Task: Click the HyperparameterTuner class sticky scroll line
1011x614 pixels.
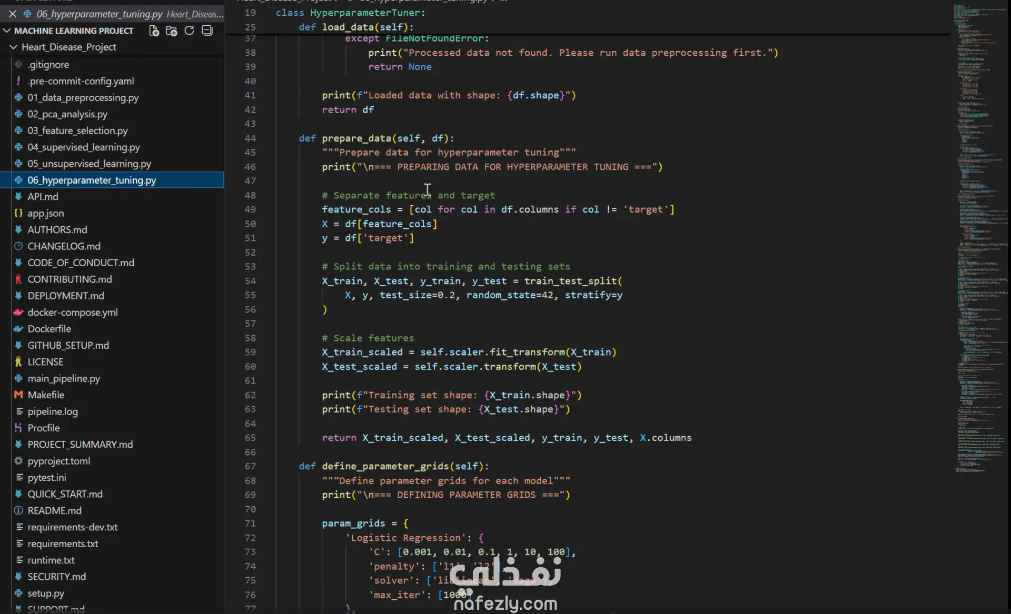Action: click(x=350, y=12)
